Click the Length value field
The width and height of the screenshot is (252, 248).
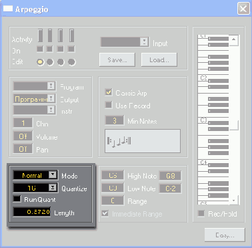pos(32,212)
